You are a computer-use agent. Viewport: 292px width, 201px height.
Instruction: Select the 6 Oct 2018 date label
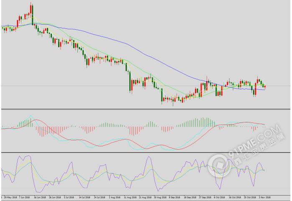coord(218,197)
